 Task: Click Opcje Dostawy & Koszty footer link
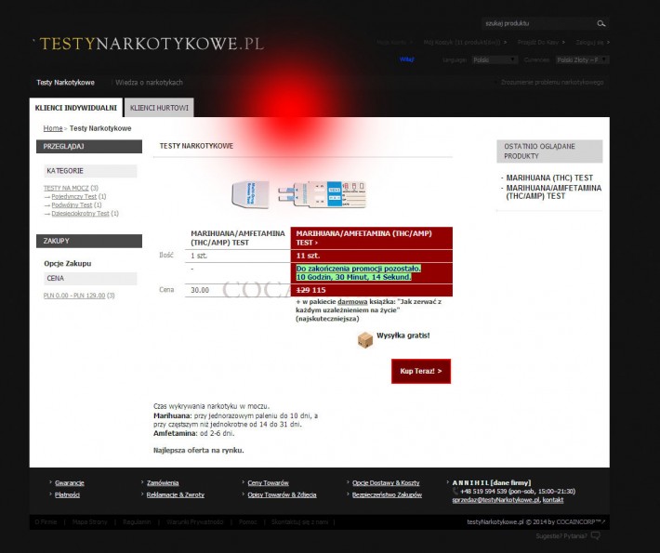[x=386, y=483]
